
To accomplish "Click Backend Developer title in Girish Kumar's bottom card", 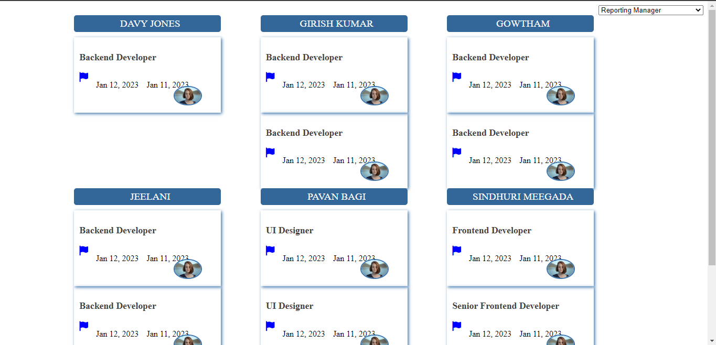I will (x=304, y=133).
